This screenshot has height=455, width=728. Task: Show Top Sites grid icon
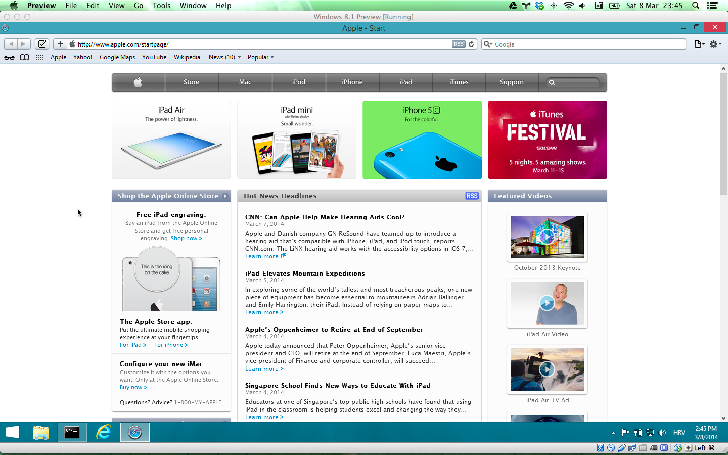[39, 57]
